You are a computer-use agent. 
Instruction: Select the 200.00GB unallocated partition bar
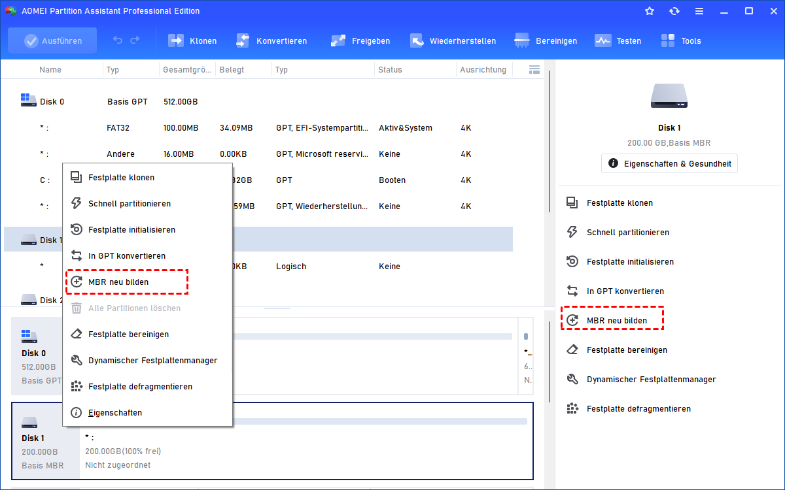click(x=306, y=441)
